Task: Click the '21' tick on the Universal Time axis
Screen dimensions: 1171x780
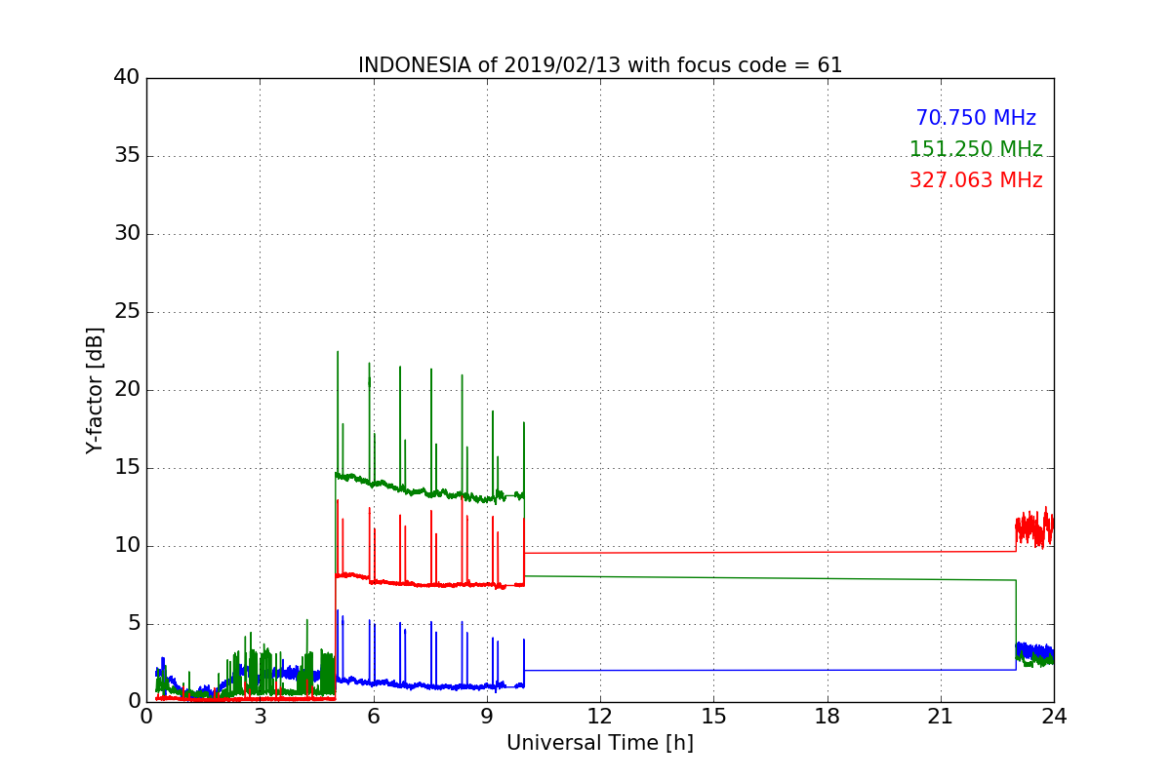Action: [x=941, y=717]
